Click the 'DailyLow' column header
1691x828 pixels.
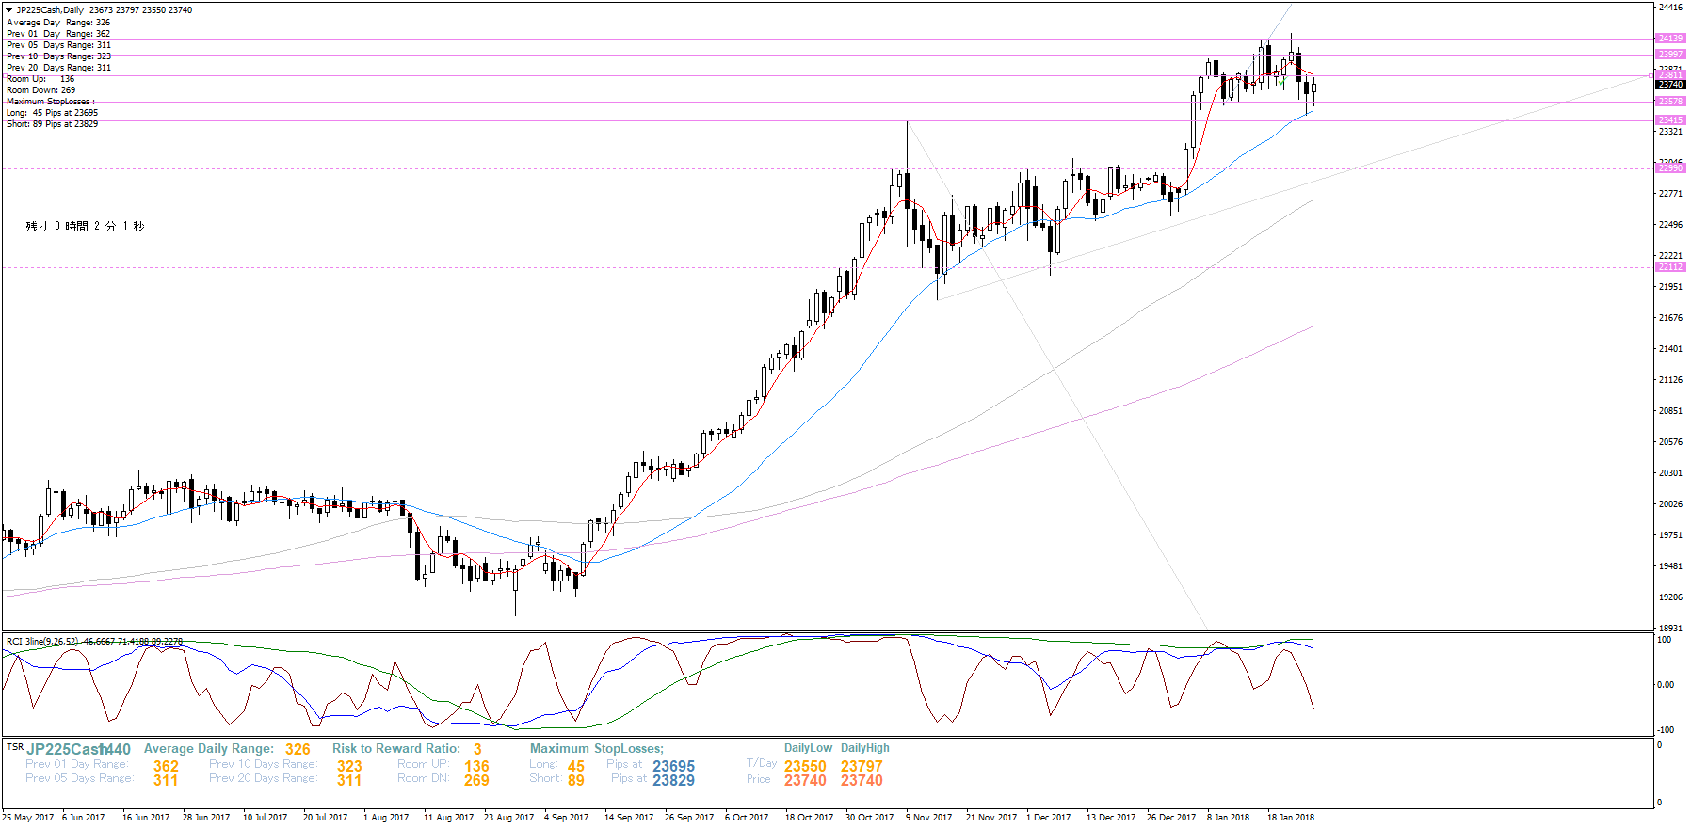coord(809,748)
